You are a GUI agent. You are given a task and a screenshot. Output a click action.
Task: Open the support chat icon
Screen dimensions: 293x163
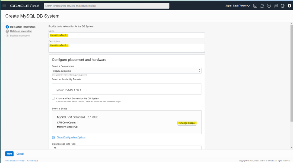pyautogui.click(x=276, y=6)
